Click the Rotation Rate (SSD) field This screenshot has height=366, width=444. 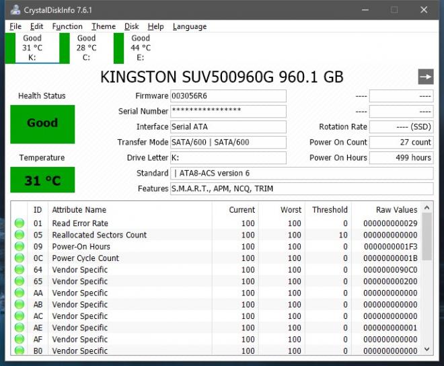pos(401,126)
